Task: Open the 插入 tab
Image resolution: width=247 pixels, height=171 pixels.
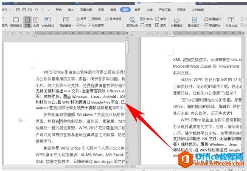Action: coord(71,10)
